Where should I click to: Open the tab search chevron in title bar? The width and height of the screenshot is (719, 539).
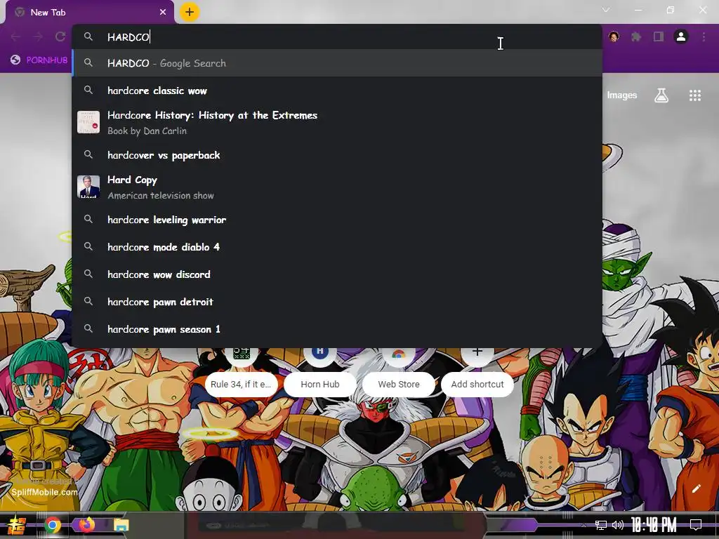coord(606,10)
